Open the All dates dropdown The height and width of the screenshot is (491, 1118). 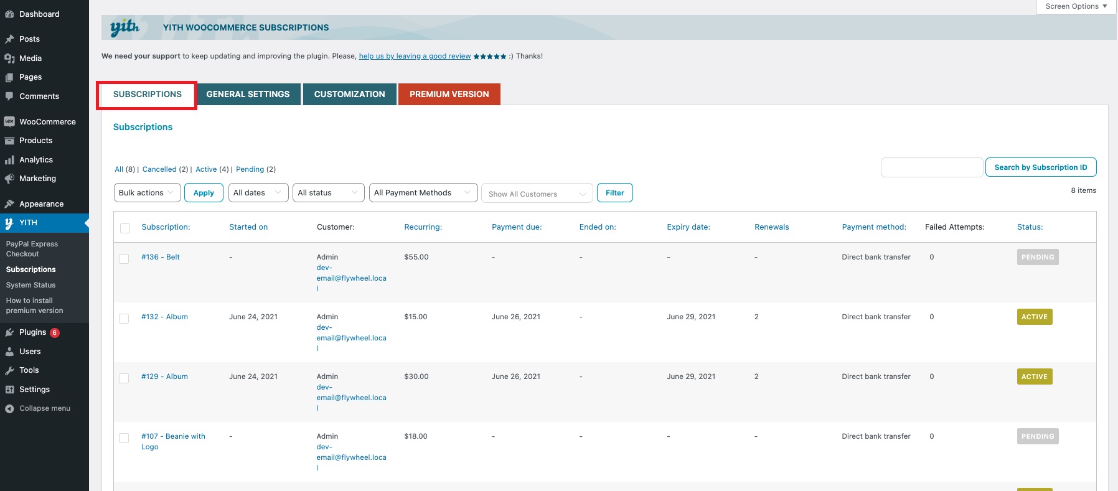click(x=258, y=193)
